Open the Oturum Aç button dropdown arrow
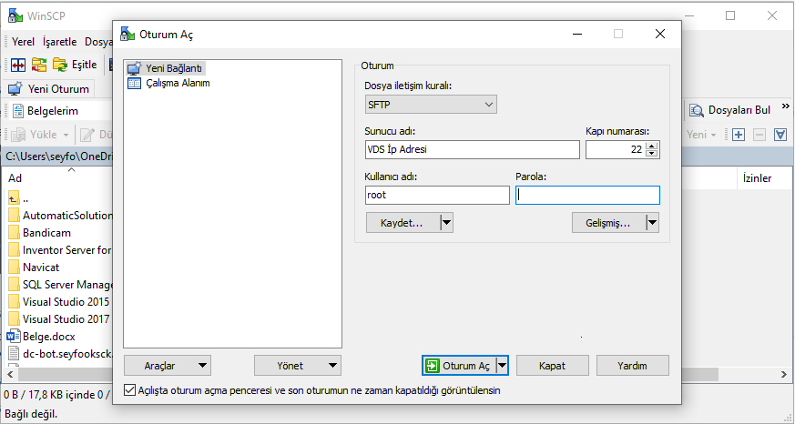This screenshot has height=424, width=795. click(502, 366)
